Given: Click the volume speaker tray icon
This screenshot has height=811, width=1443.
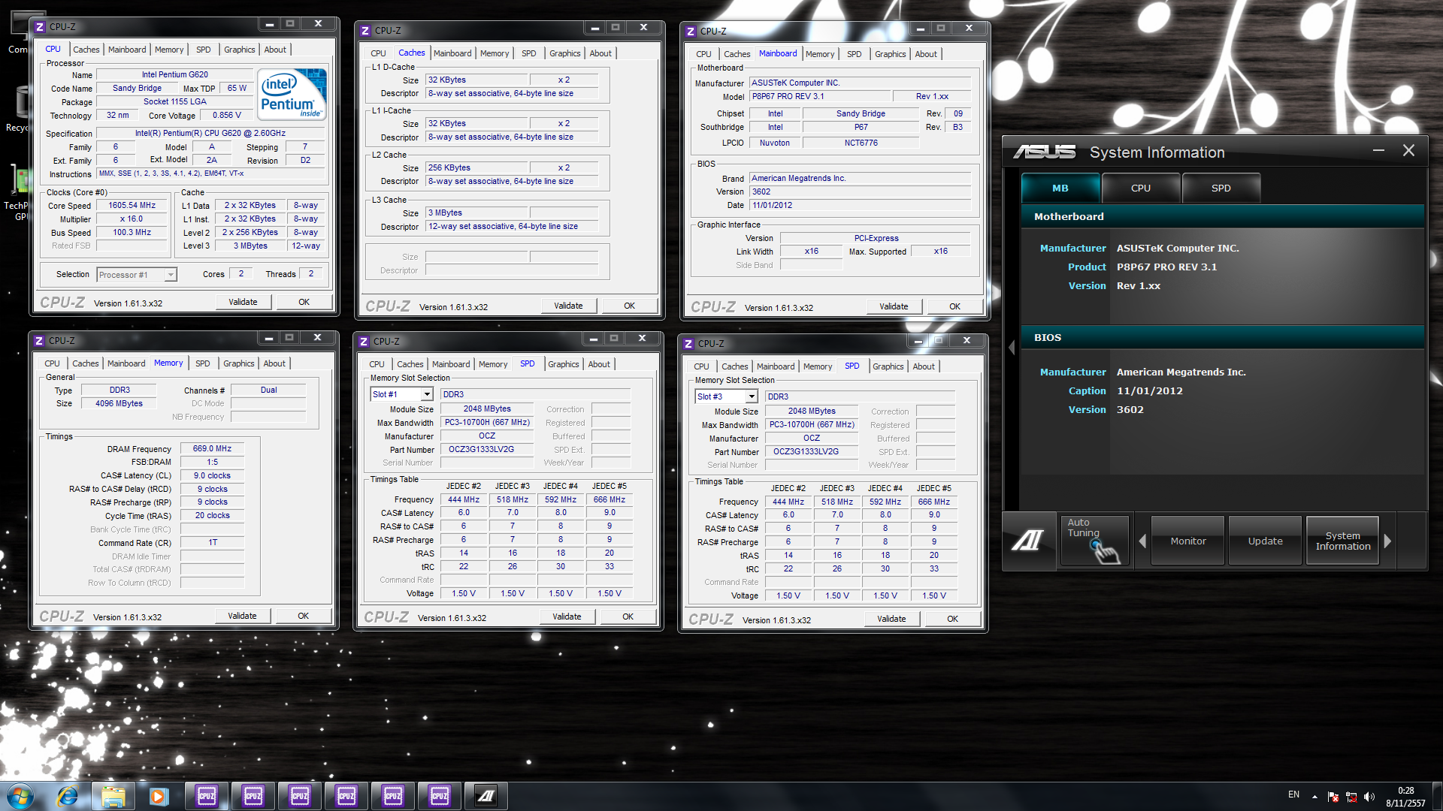Looking at the screenshot, I should (1369, 797).
